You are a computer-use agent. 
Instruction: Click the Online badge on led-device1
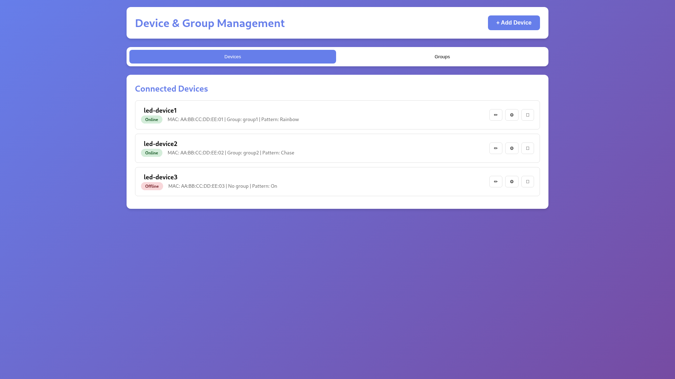[x=152, y=119]
